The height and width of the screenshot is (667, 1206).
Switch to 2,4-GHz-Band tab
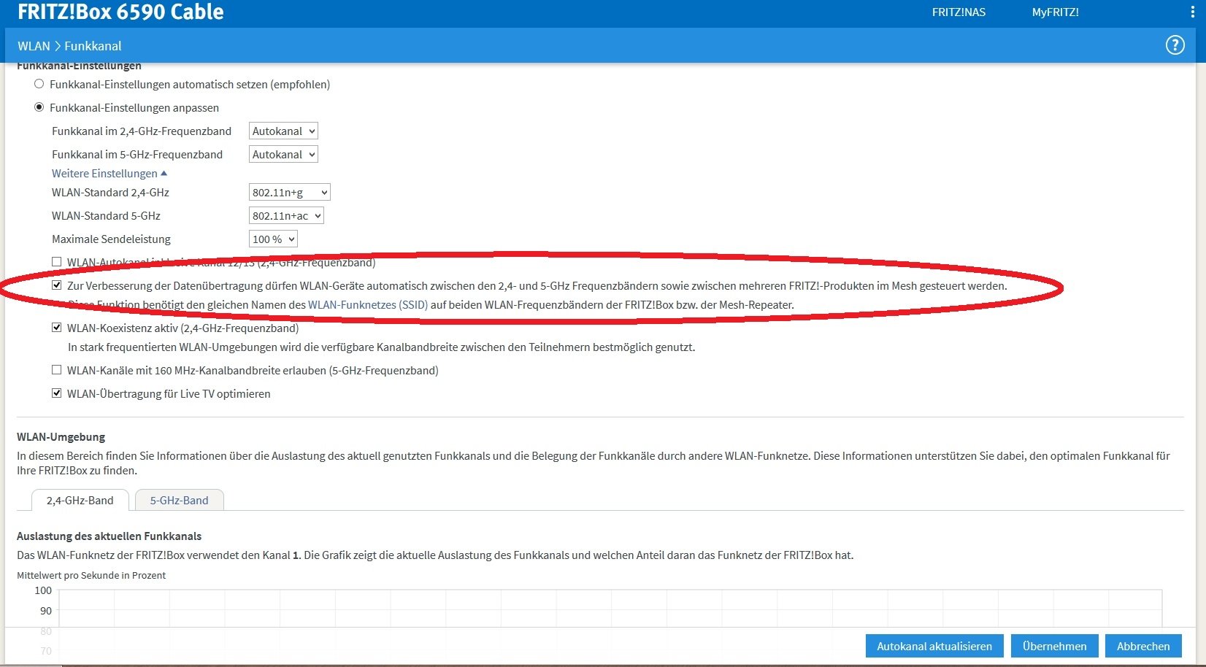pyautogui.click(x=80, y=501)
